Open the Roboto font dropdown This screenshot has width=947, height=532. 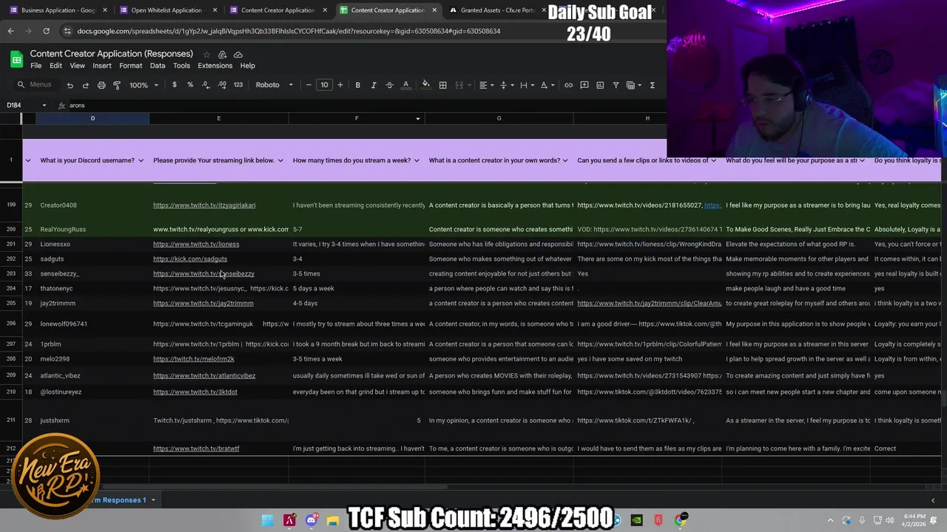[274, 85]
